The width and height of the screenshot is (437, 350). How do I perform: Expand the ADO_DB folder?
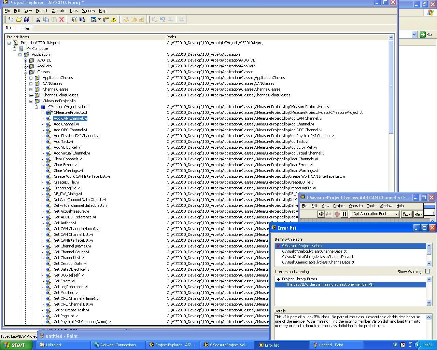click(x=26, y=60)
